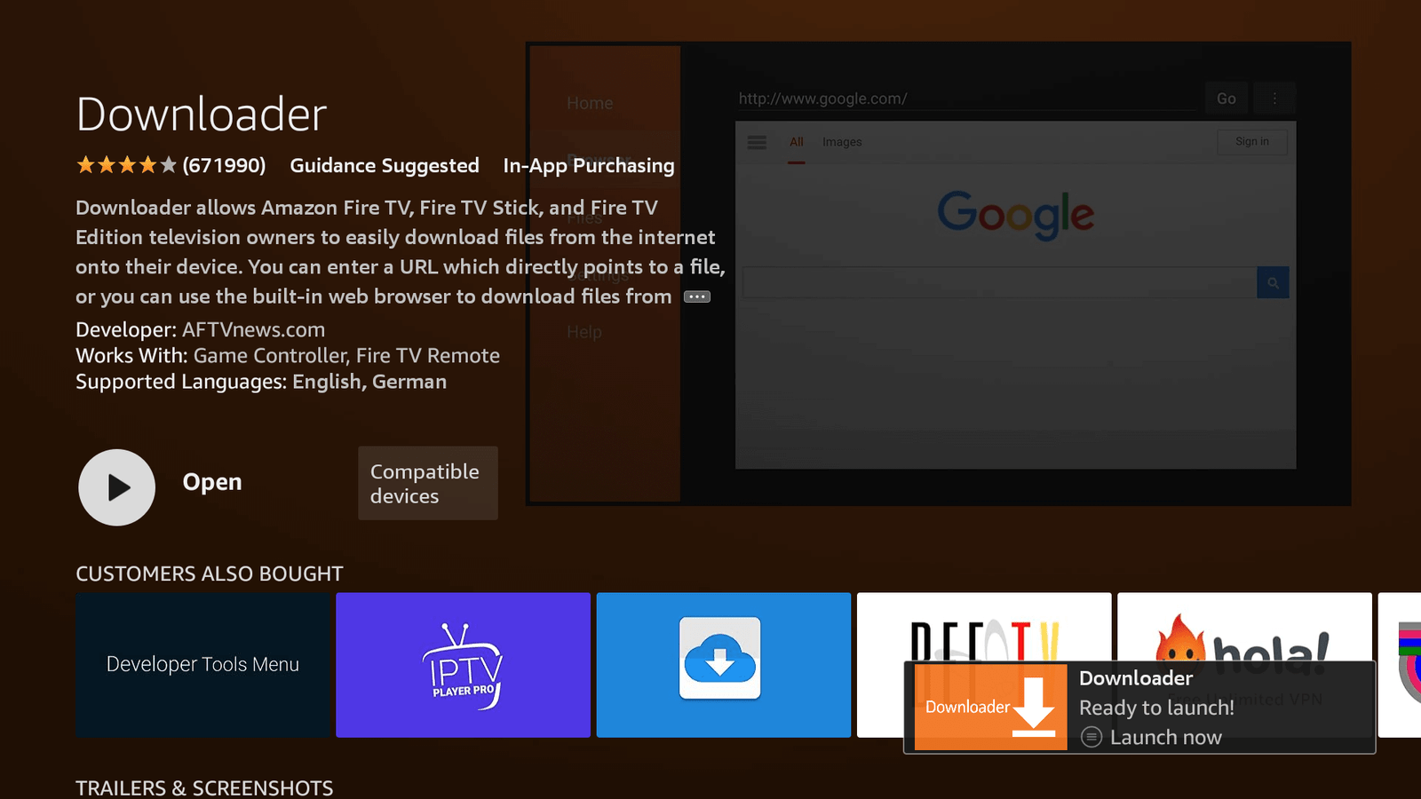The height and width of the screenshot is (799, 1421).
Task: Click the orange Downloader notification icon
Action: [990, 707]
